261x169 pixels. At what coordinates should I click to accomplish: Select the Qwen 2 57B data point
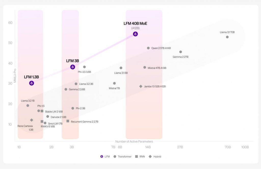pyautogui.click(x=148, y=48)
